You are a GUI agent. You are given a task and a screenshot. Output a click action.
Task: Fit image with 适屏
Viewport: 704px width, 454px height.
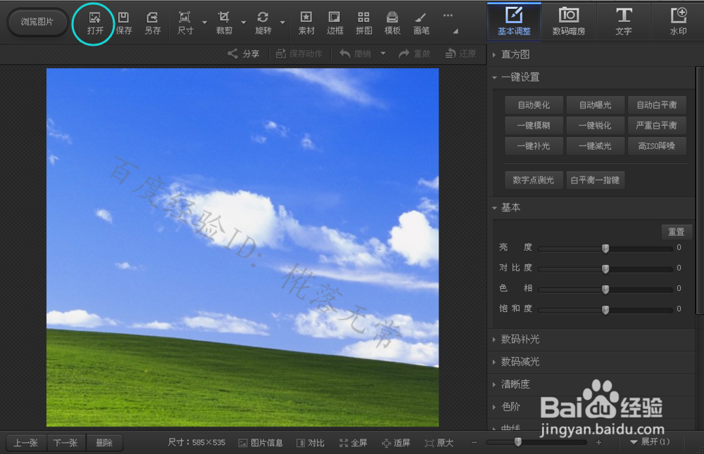[396, 443]
